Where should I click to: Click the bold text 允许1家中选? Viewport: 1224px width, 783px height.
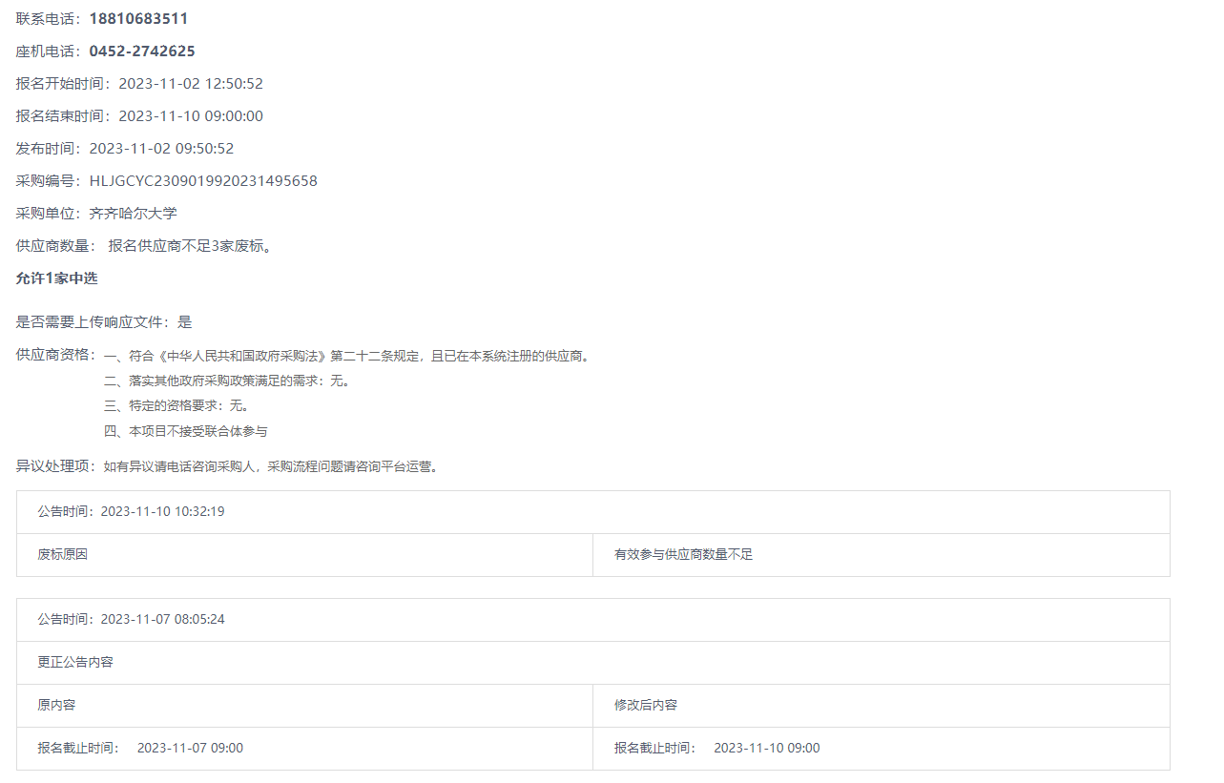[57, 278]
